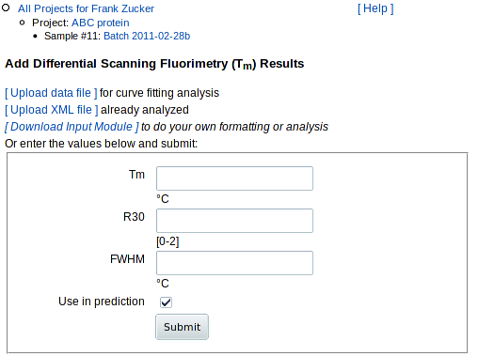Click the R30 field label
This screenshot has height=356, width=478.
point(134,217)
